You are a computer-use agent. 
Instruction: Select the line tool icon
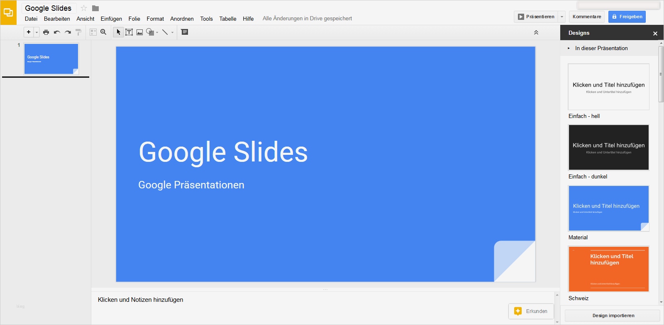(x=165, y=32)
